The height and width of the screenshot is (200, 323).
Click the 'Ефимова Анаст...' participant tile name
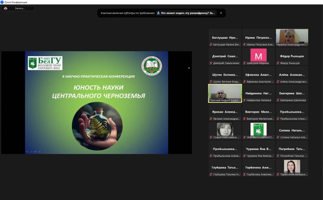click(x=258, y=75)
